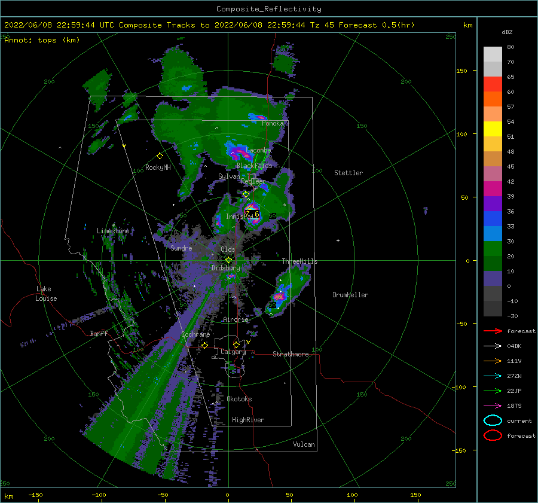Select the dark orange swatch below 60 dBZ
538x503 pixels.
coord(493,99)
